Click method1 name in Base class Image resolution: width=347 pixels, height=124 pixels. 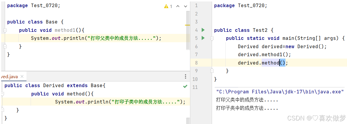[x=65, y=30]
